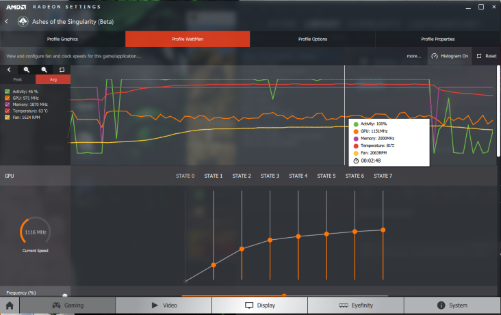This screenshot has height=315, width=501.
Task: Reset WattMan settings with Reset button
Action: (x=487, y=56)
